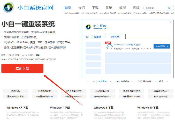
Task: Click the red 立即下载 button
Action: pyautogui.click(x=22, y=68)
